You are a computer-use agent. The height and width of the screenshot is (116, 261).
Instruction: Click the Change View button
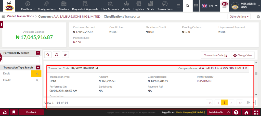click(x=243, y=55)
